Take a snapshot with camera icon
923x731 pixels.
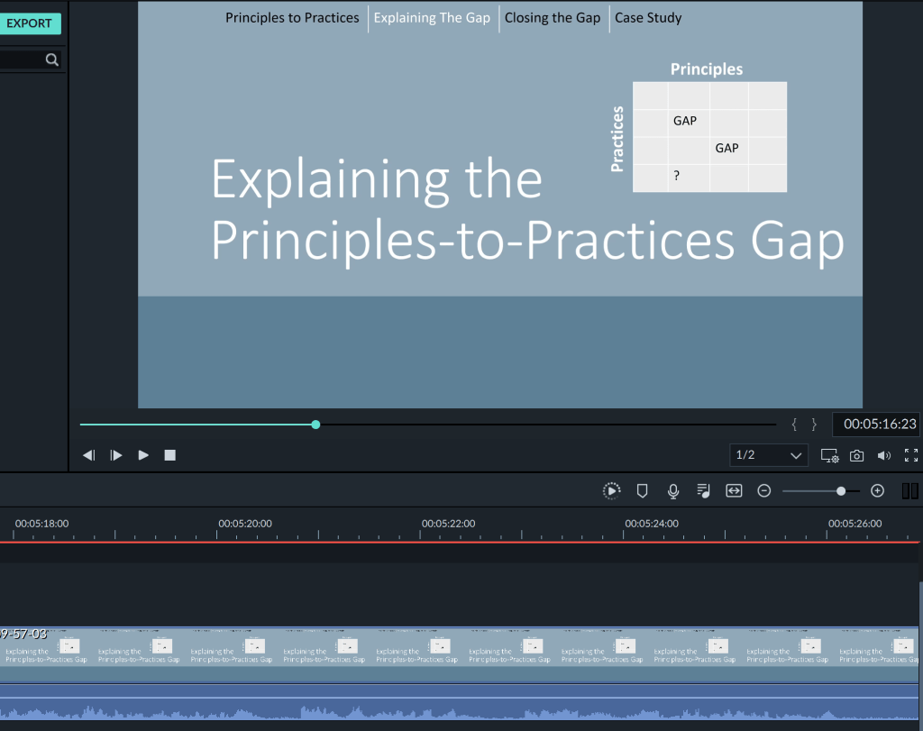tap(857, 455)
